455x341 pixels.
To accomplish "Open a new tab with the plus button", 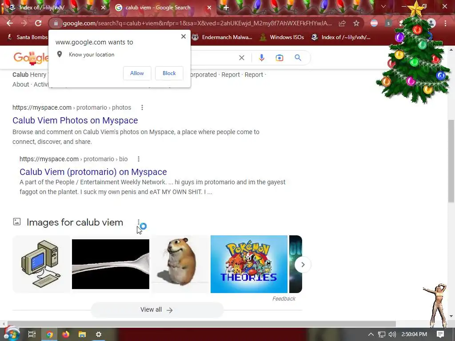I will click(226, 8).
